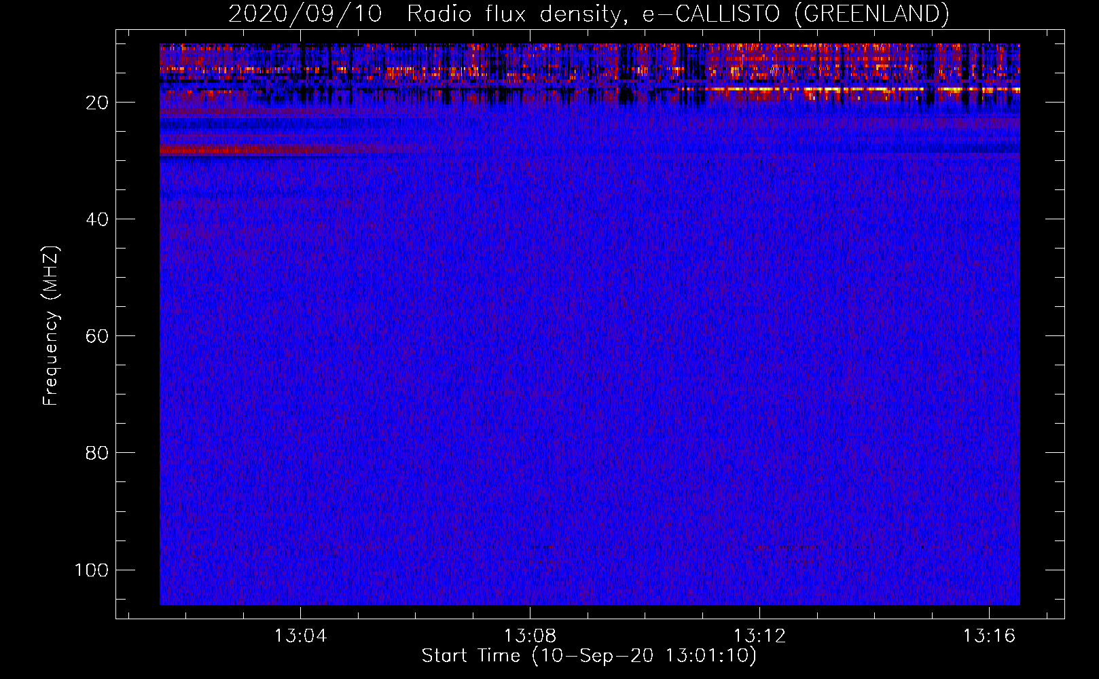Click the 80 frequency tick label

pos(97,453)
